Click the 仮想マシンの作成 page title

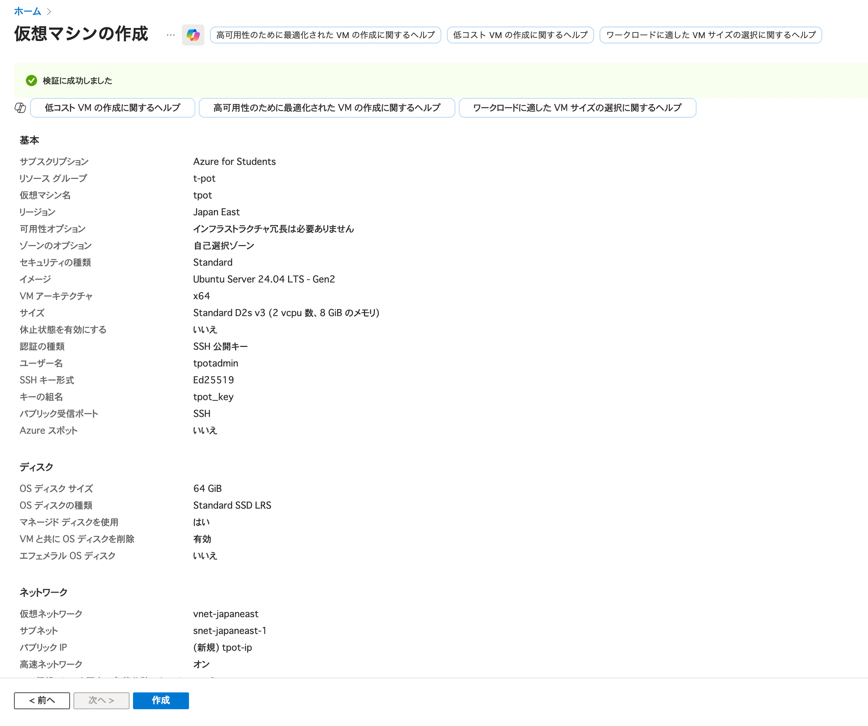(81, 34)
